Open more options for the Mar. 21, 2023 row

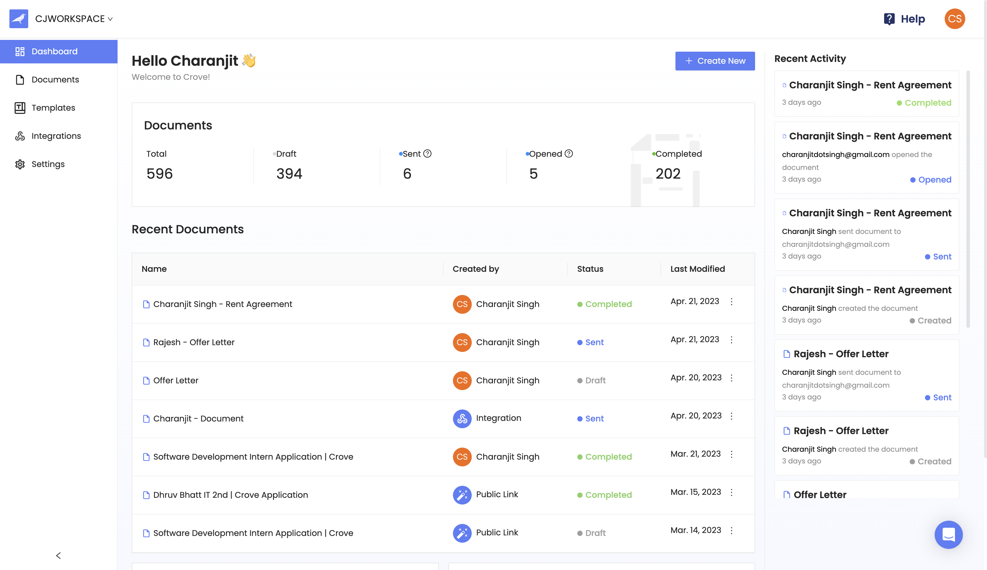click(x=731, y=454)
